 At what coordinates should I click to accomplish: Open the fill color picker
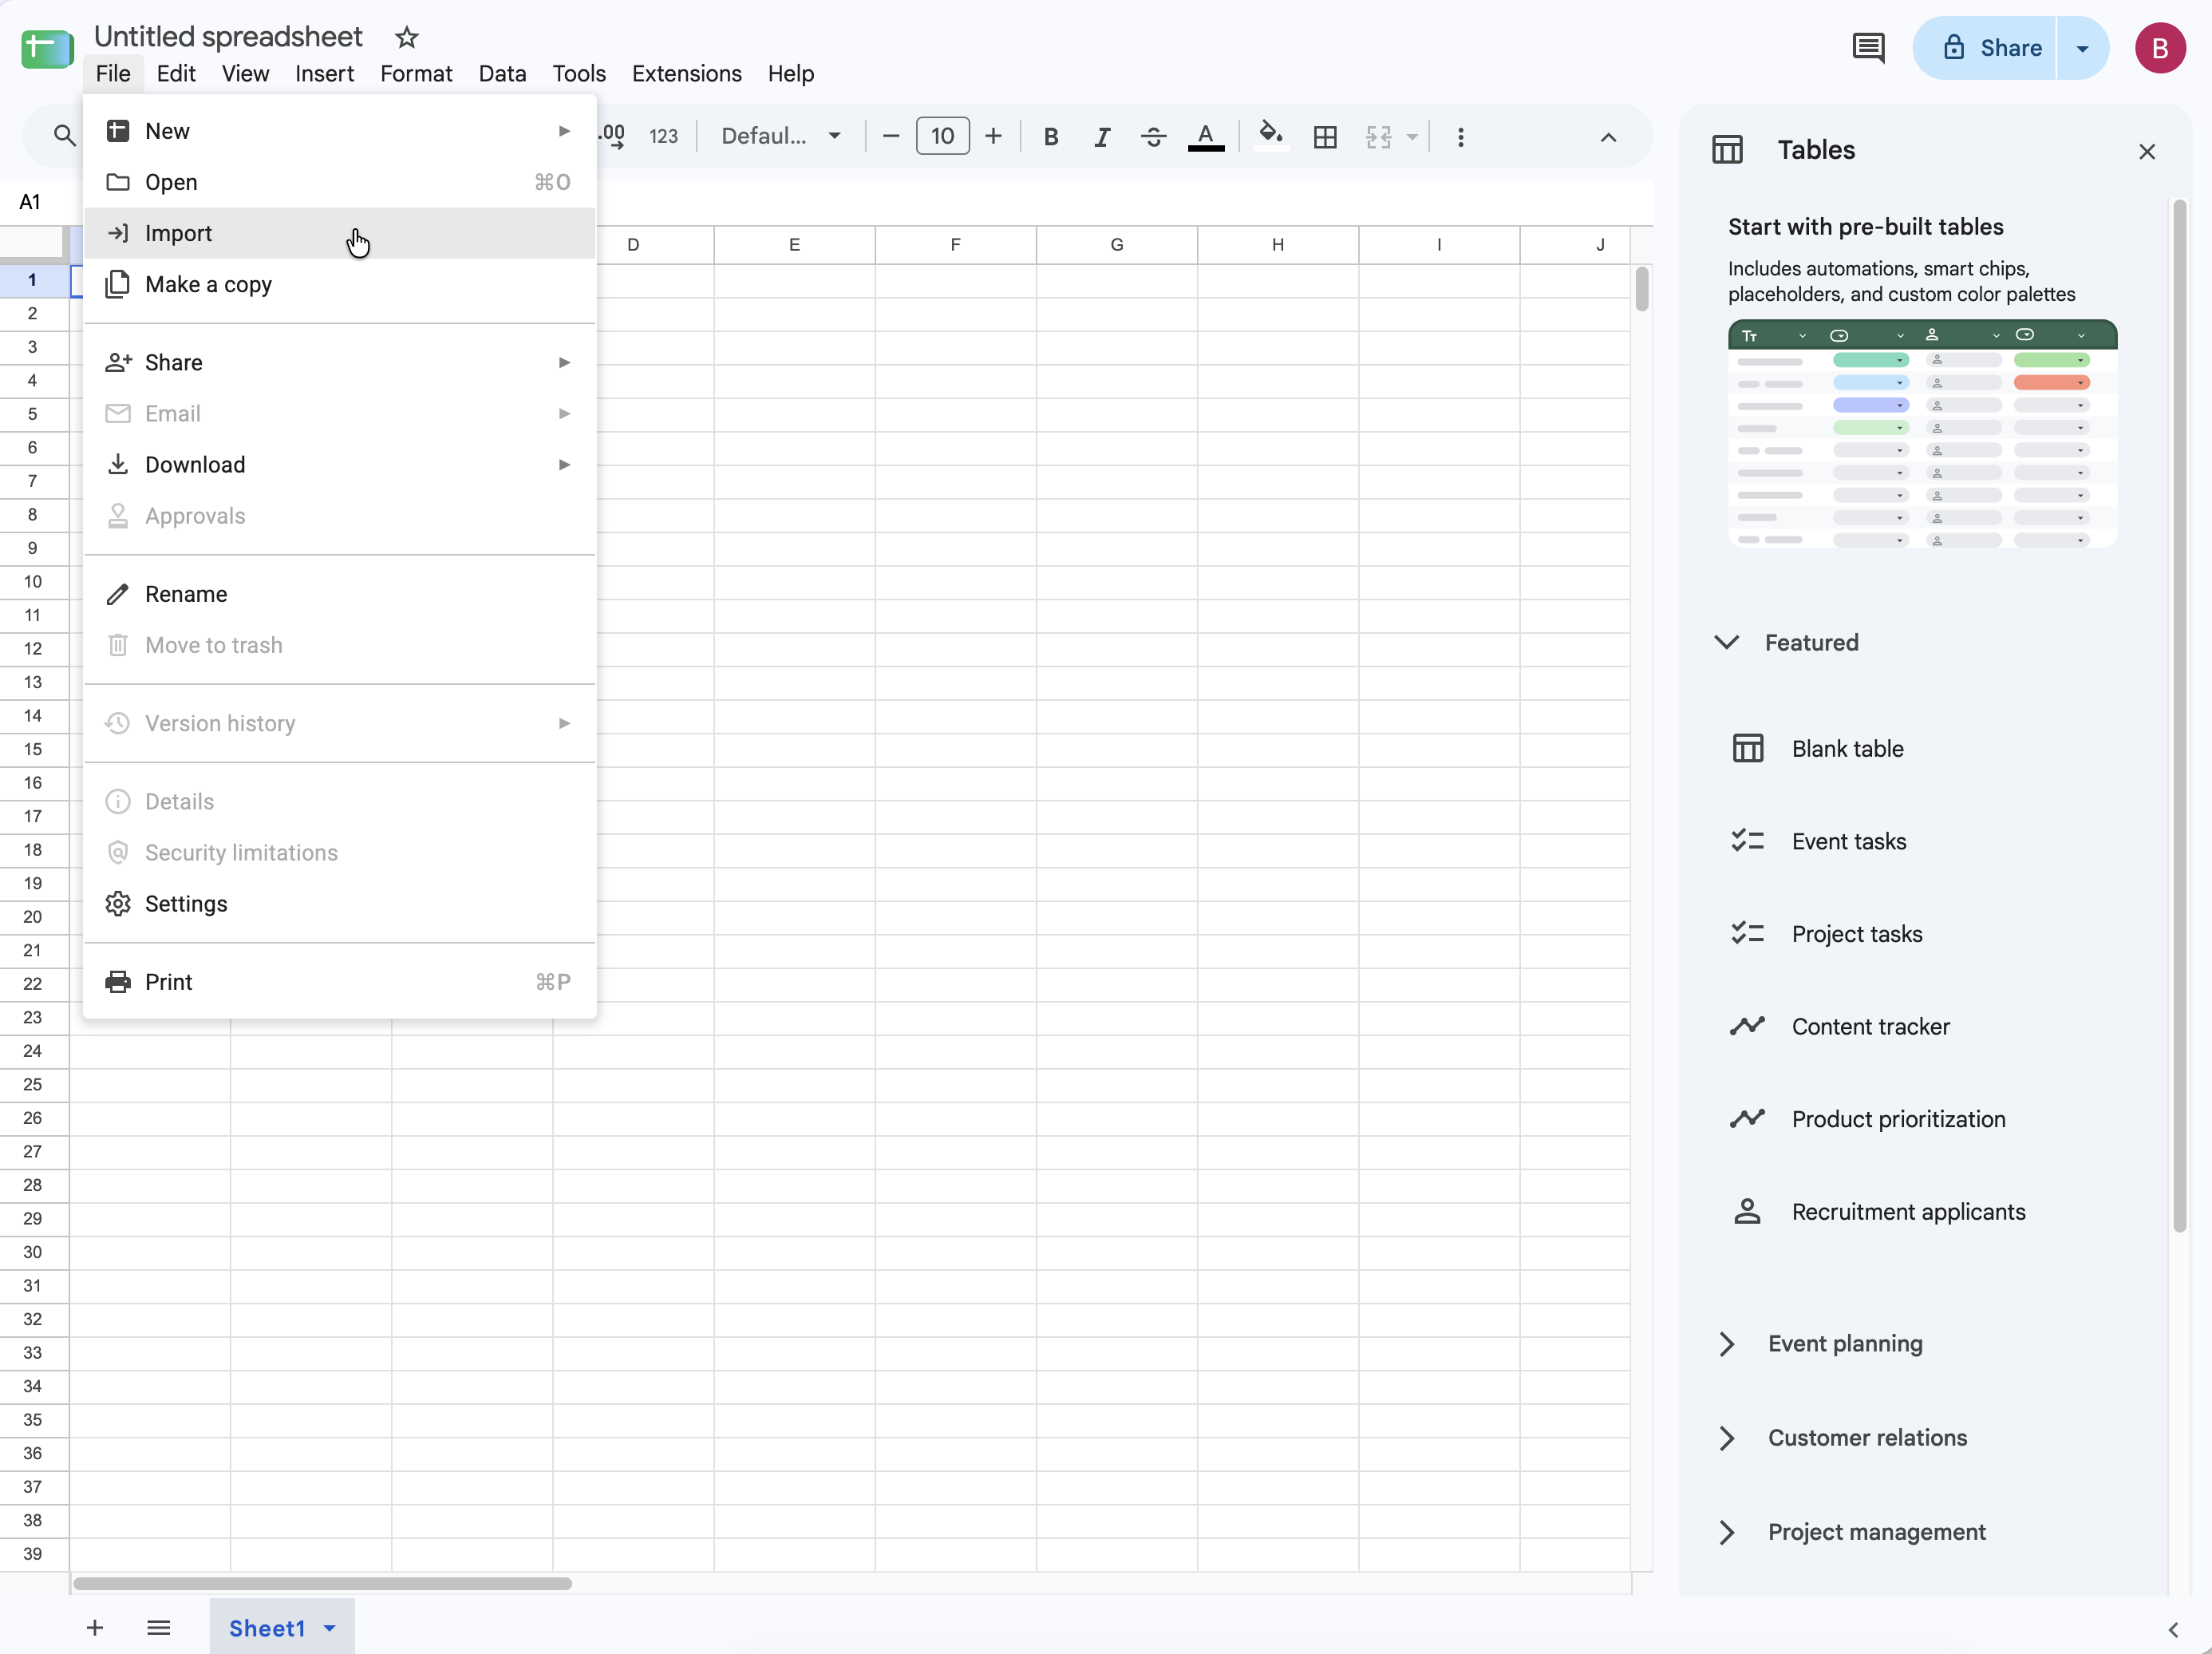pos(1270,135)
